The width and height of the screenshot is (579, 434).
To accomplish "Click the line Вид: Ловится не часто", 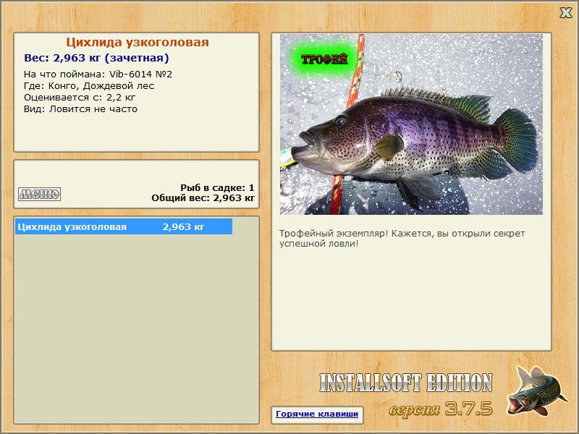I will click(x=80, y=109).
